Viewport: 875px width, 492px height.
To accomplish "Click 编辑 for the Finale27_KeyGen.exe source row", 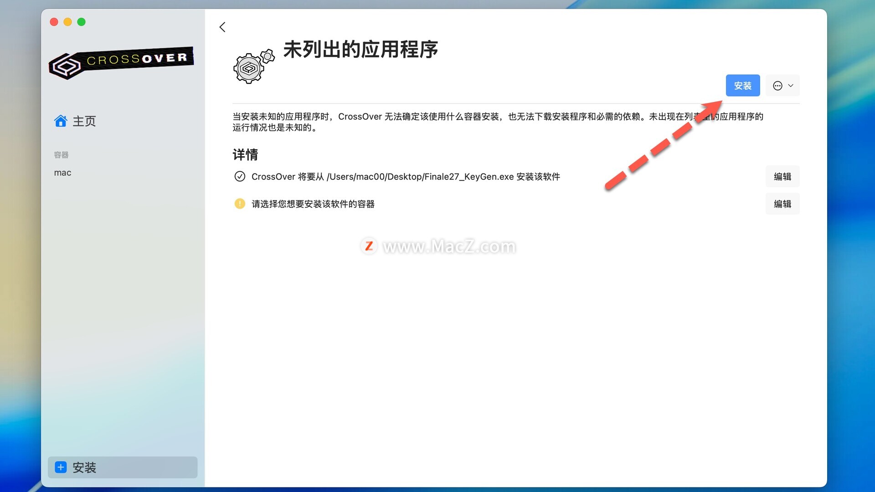I will [782, 176].
